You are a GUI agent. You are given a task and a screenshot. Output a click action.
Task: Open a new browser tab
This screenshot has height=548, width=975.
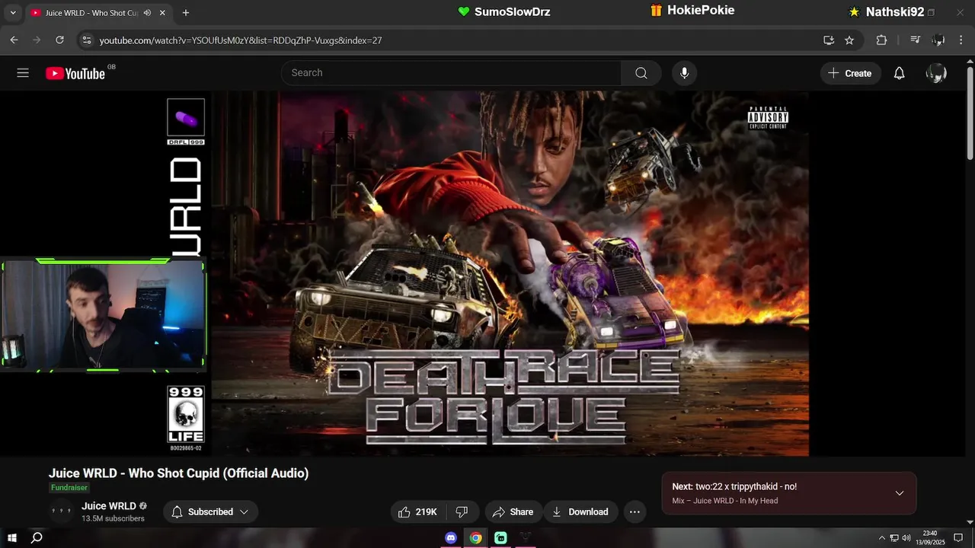click(x=185, y=13)
